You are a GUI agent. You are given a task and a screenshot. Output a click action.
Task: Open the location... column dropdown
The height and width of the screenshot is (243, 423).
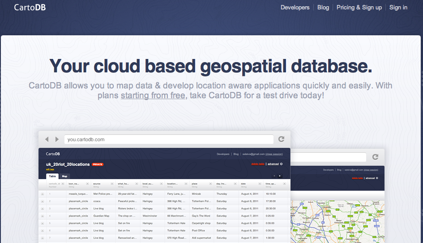pyautogui.click(x=186, y=184)
